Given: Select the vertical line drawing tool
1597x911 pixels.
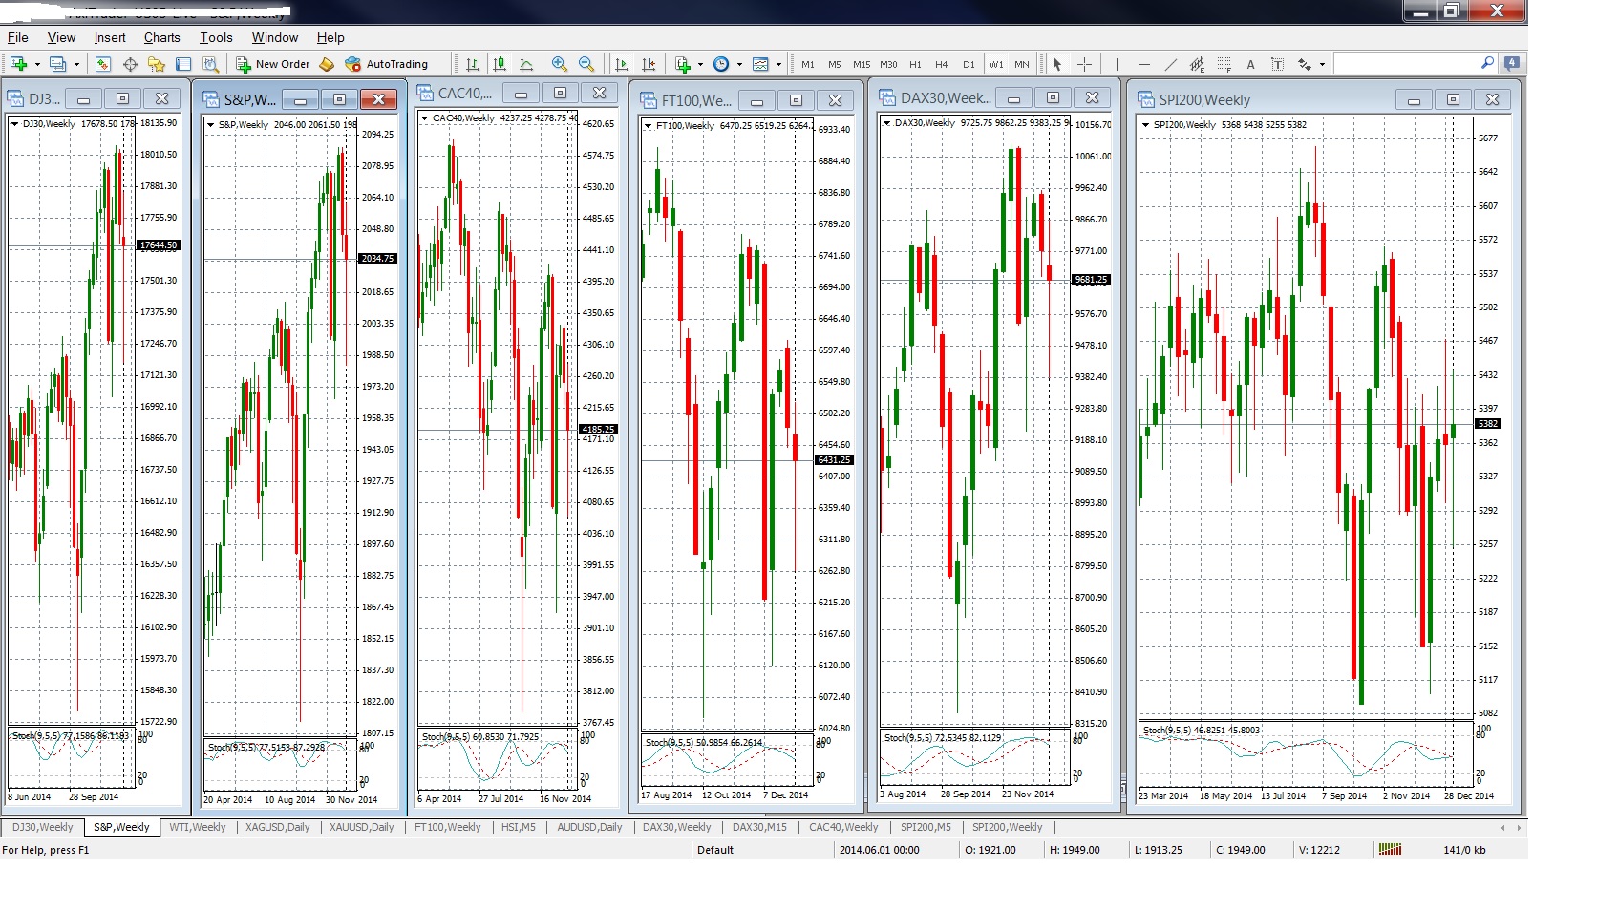Looking at the screenshot, I should [x=1117, y=64].
